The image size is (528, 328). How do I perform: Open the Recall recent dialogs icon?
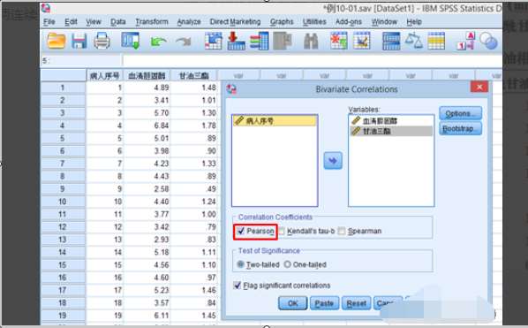(x=131, y=42)
